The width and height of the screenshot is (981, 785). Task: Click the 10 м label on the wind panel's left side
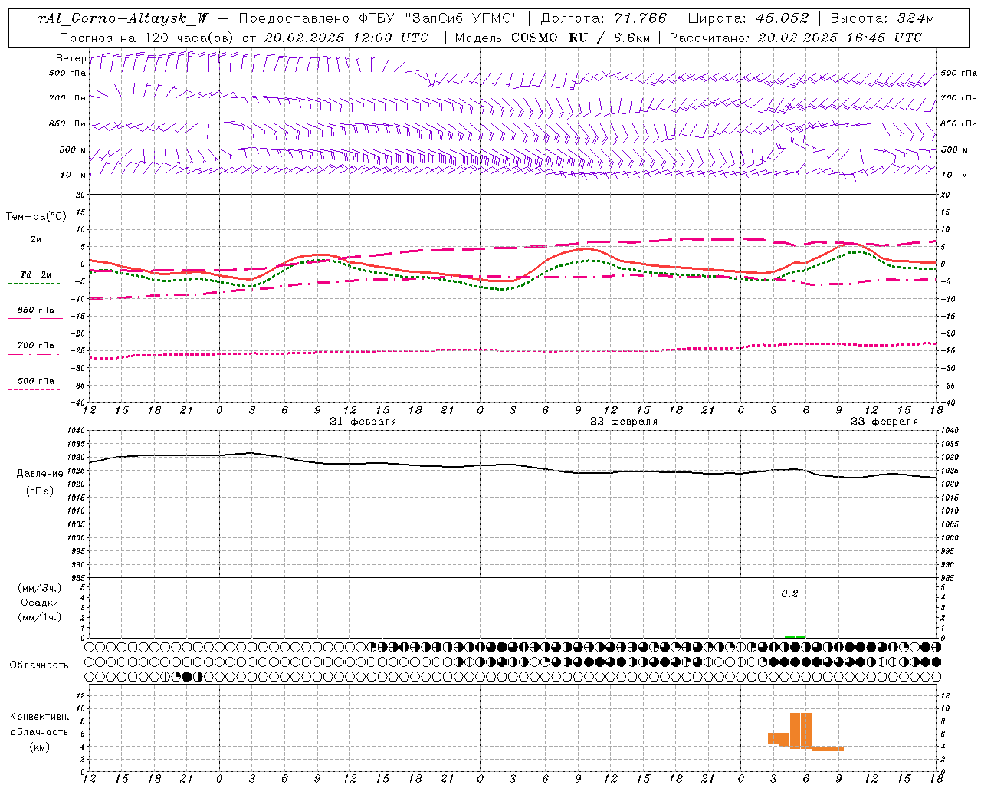(x=74, y=175)
